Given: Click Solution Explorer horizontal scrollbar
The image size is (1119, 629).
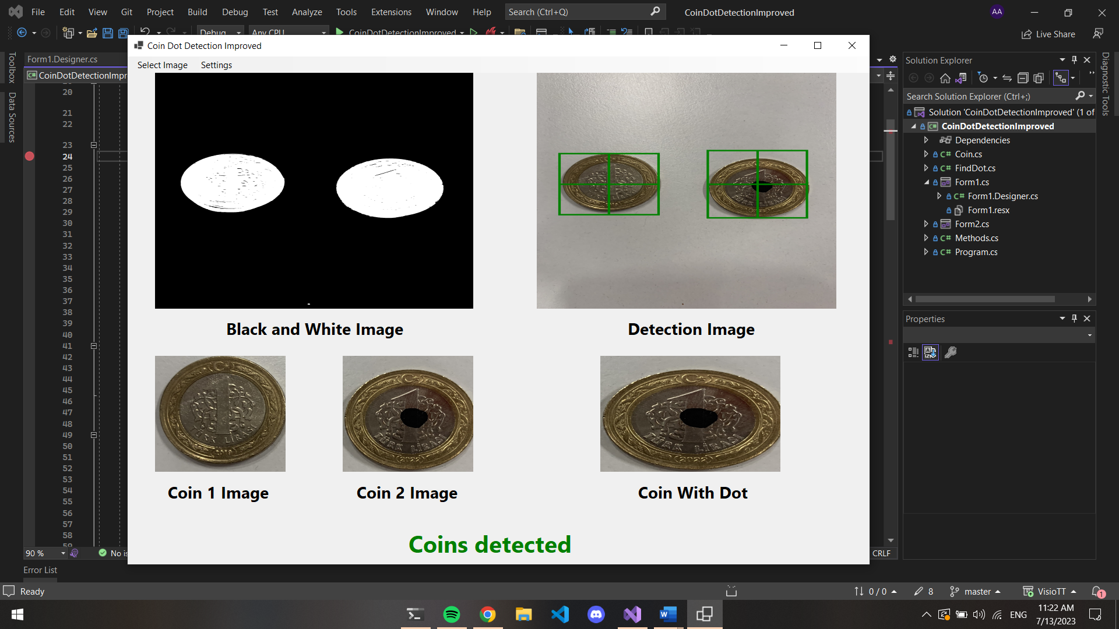Looking at the screenshot, I should click(985, 299).
